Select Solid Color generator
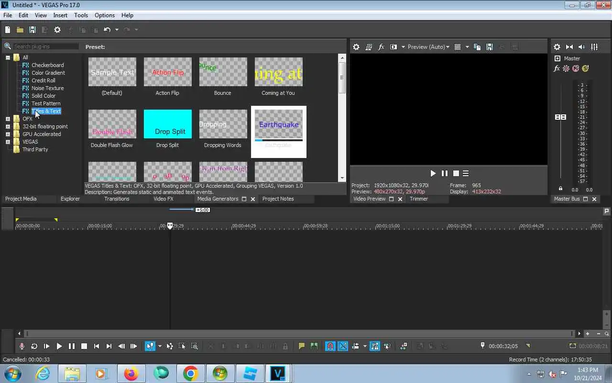Viewport: 612px width, 383px height. (43, 96)
